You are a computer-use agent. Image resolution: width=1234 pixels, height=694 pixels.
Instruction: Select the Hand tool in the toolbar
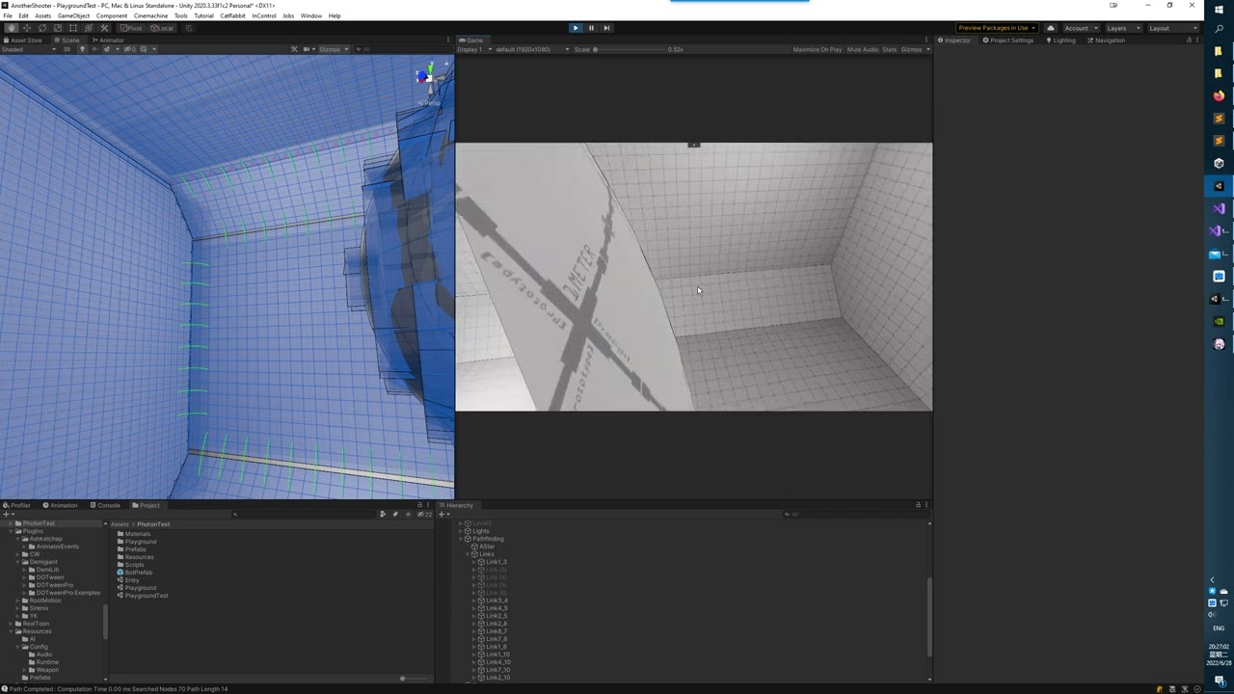11,28
